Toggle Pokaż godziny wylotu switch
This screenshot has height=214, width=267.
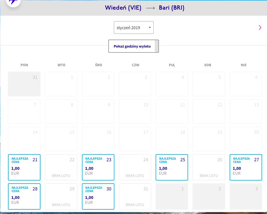coord(134,46)
